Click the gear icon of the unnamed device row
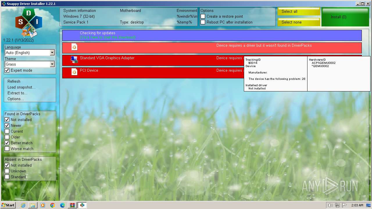Screen dimensions: 372x209 pos(74,47)
